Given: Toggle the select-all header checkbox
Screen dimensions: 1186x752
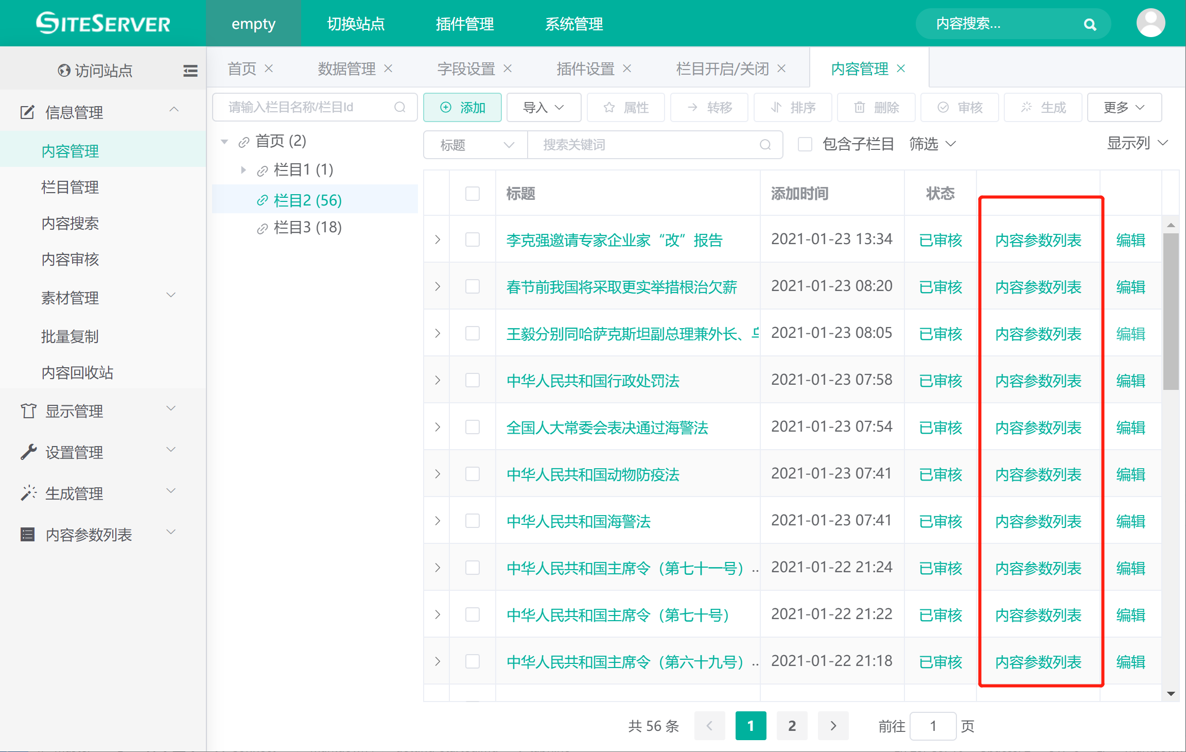Looking at the screenshot, I should (472, 194).
